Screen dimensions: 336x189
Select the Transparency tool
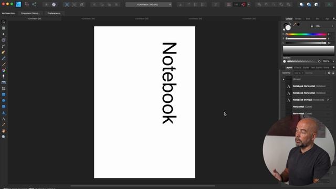[4, 76]
